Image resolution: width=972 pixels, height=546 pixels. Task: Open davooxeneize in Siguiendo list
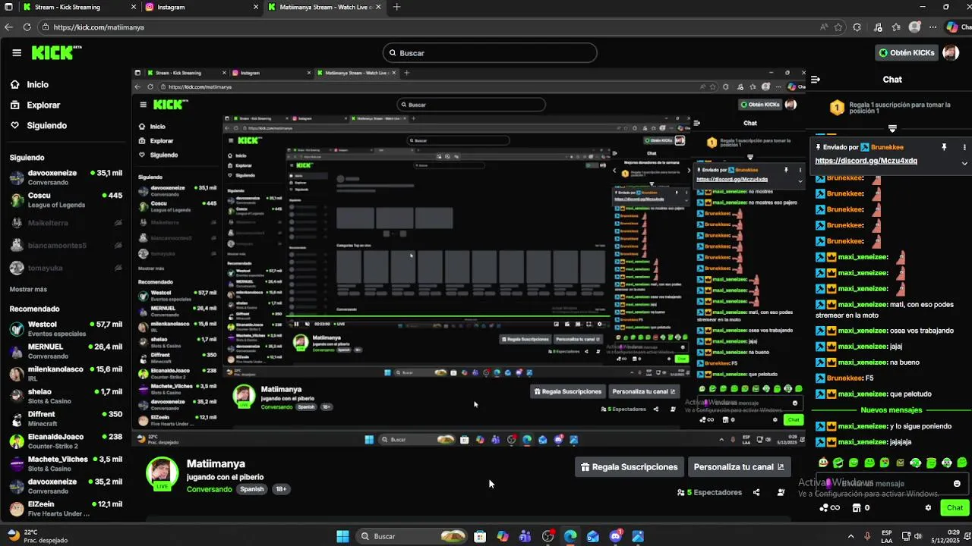66,177
